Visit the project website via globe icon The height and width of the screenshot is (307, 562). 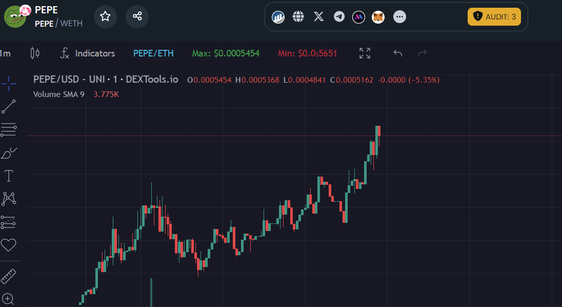298,16
